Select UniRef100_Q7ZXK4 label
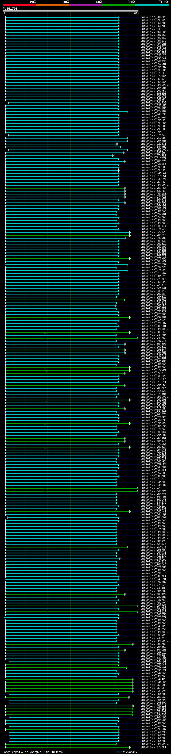The image size is (171, 754). (x=153, y=370)
